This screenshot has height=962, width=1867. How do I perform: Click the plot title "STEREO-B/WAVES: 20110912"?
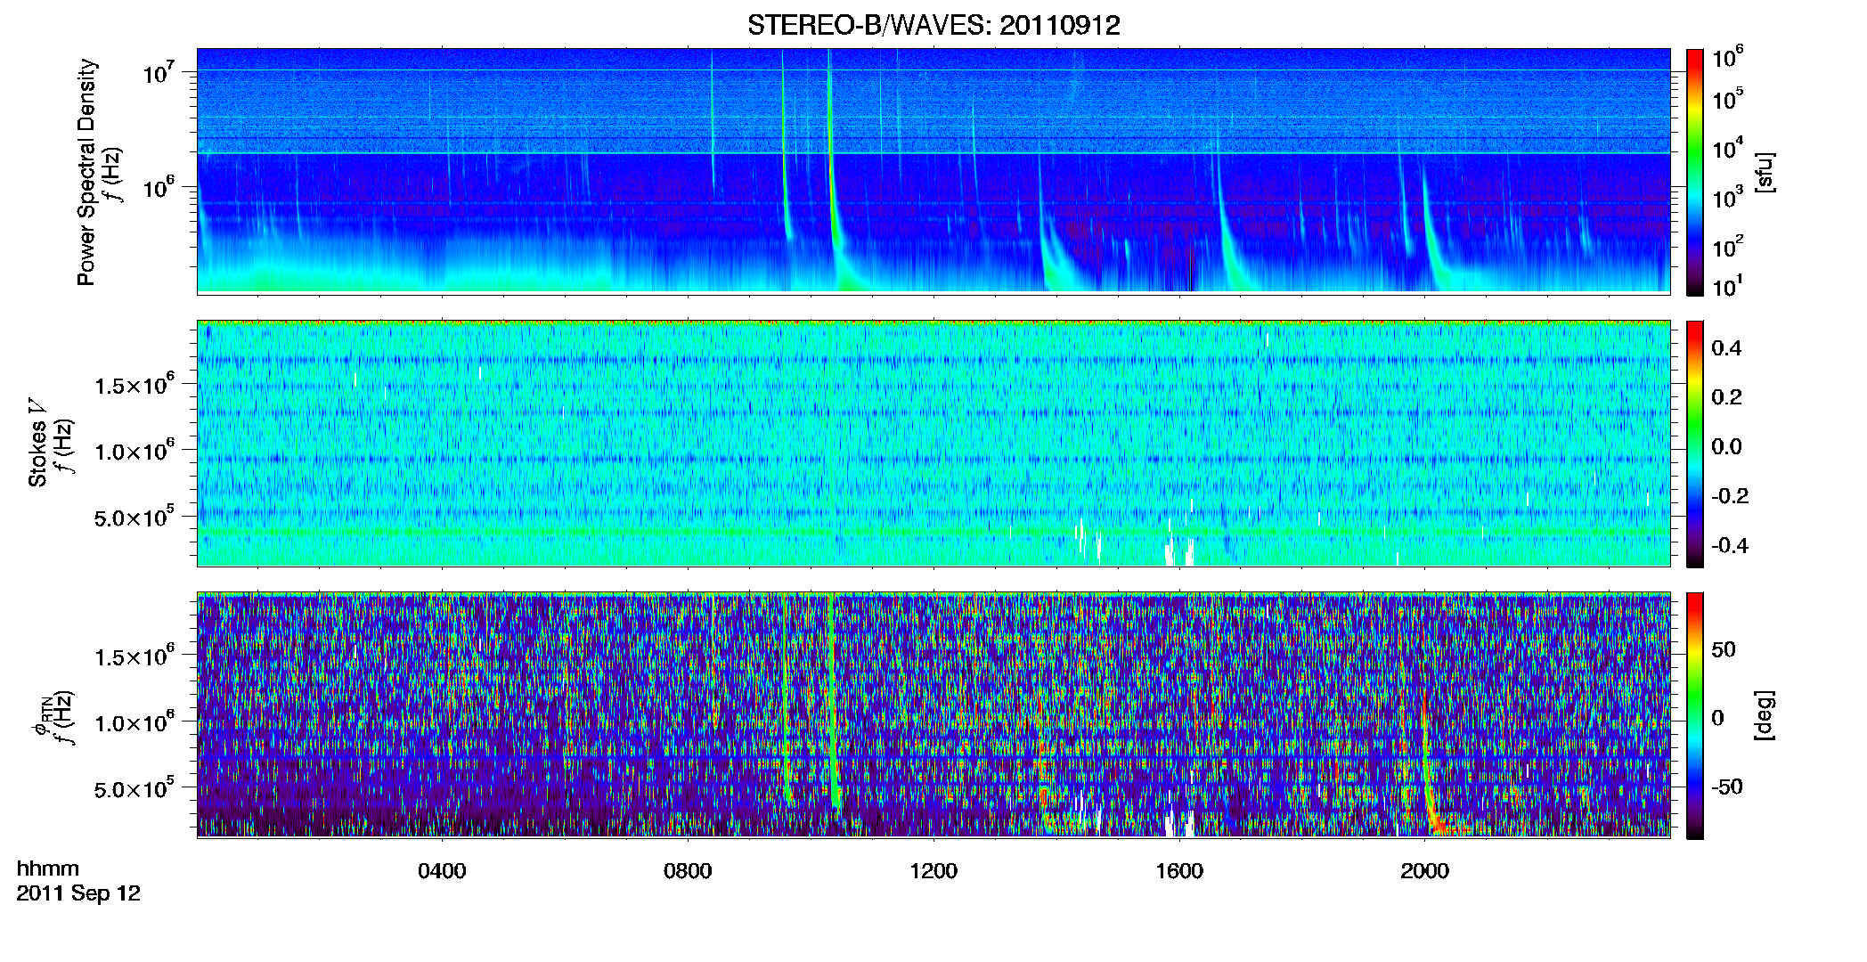(x=933, y=25)
